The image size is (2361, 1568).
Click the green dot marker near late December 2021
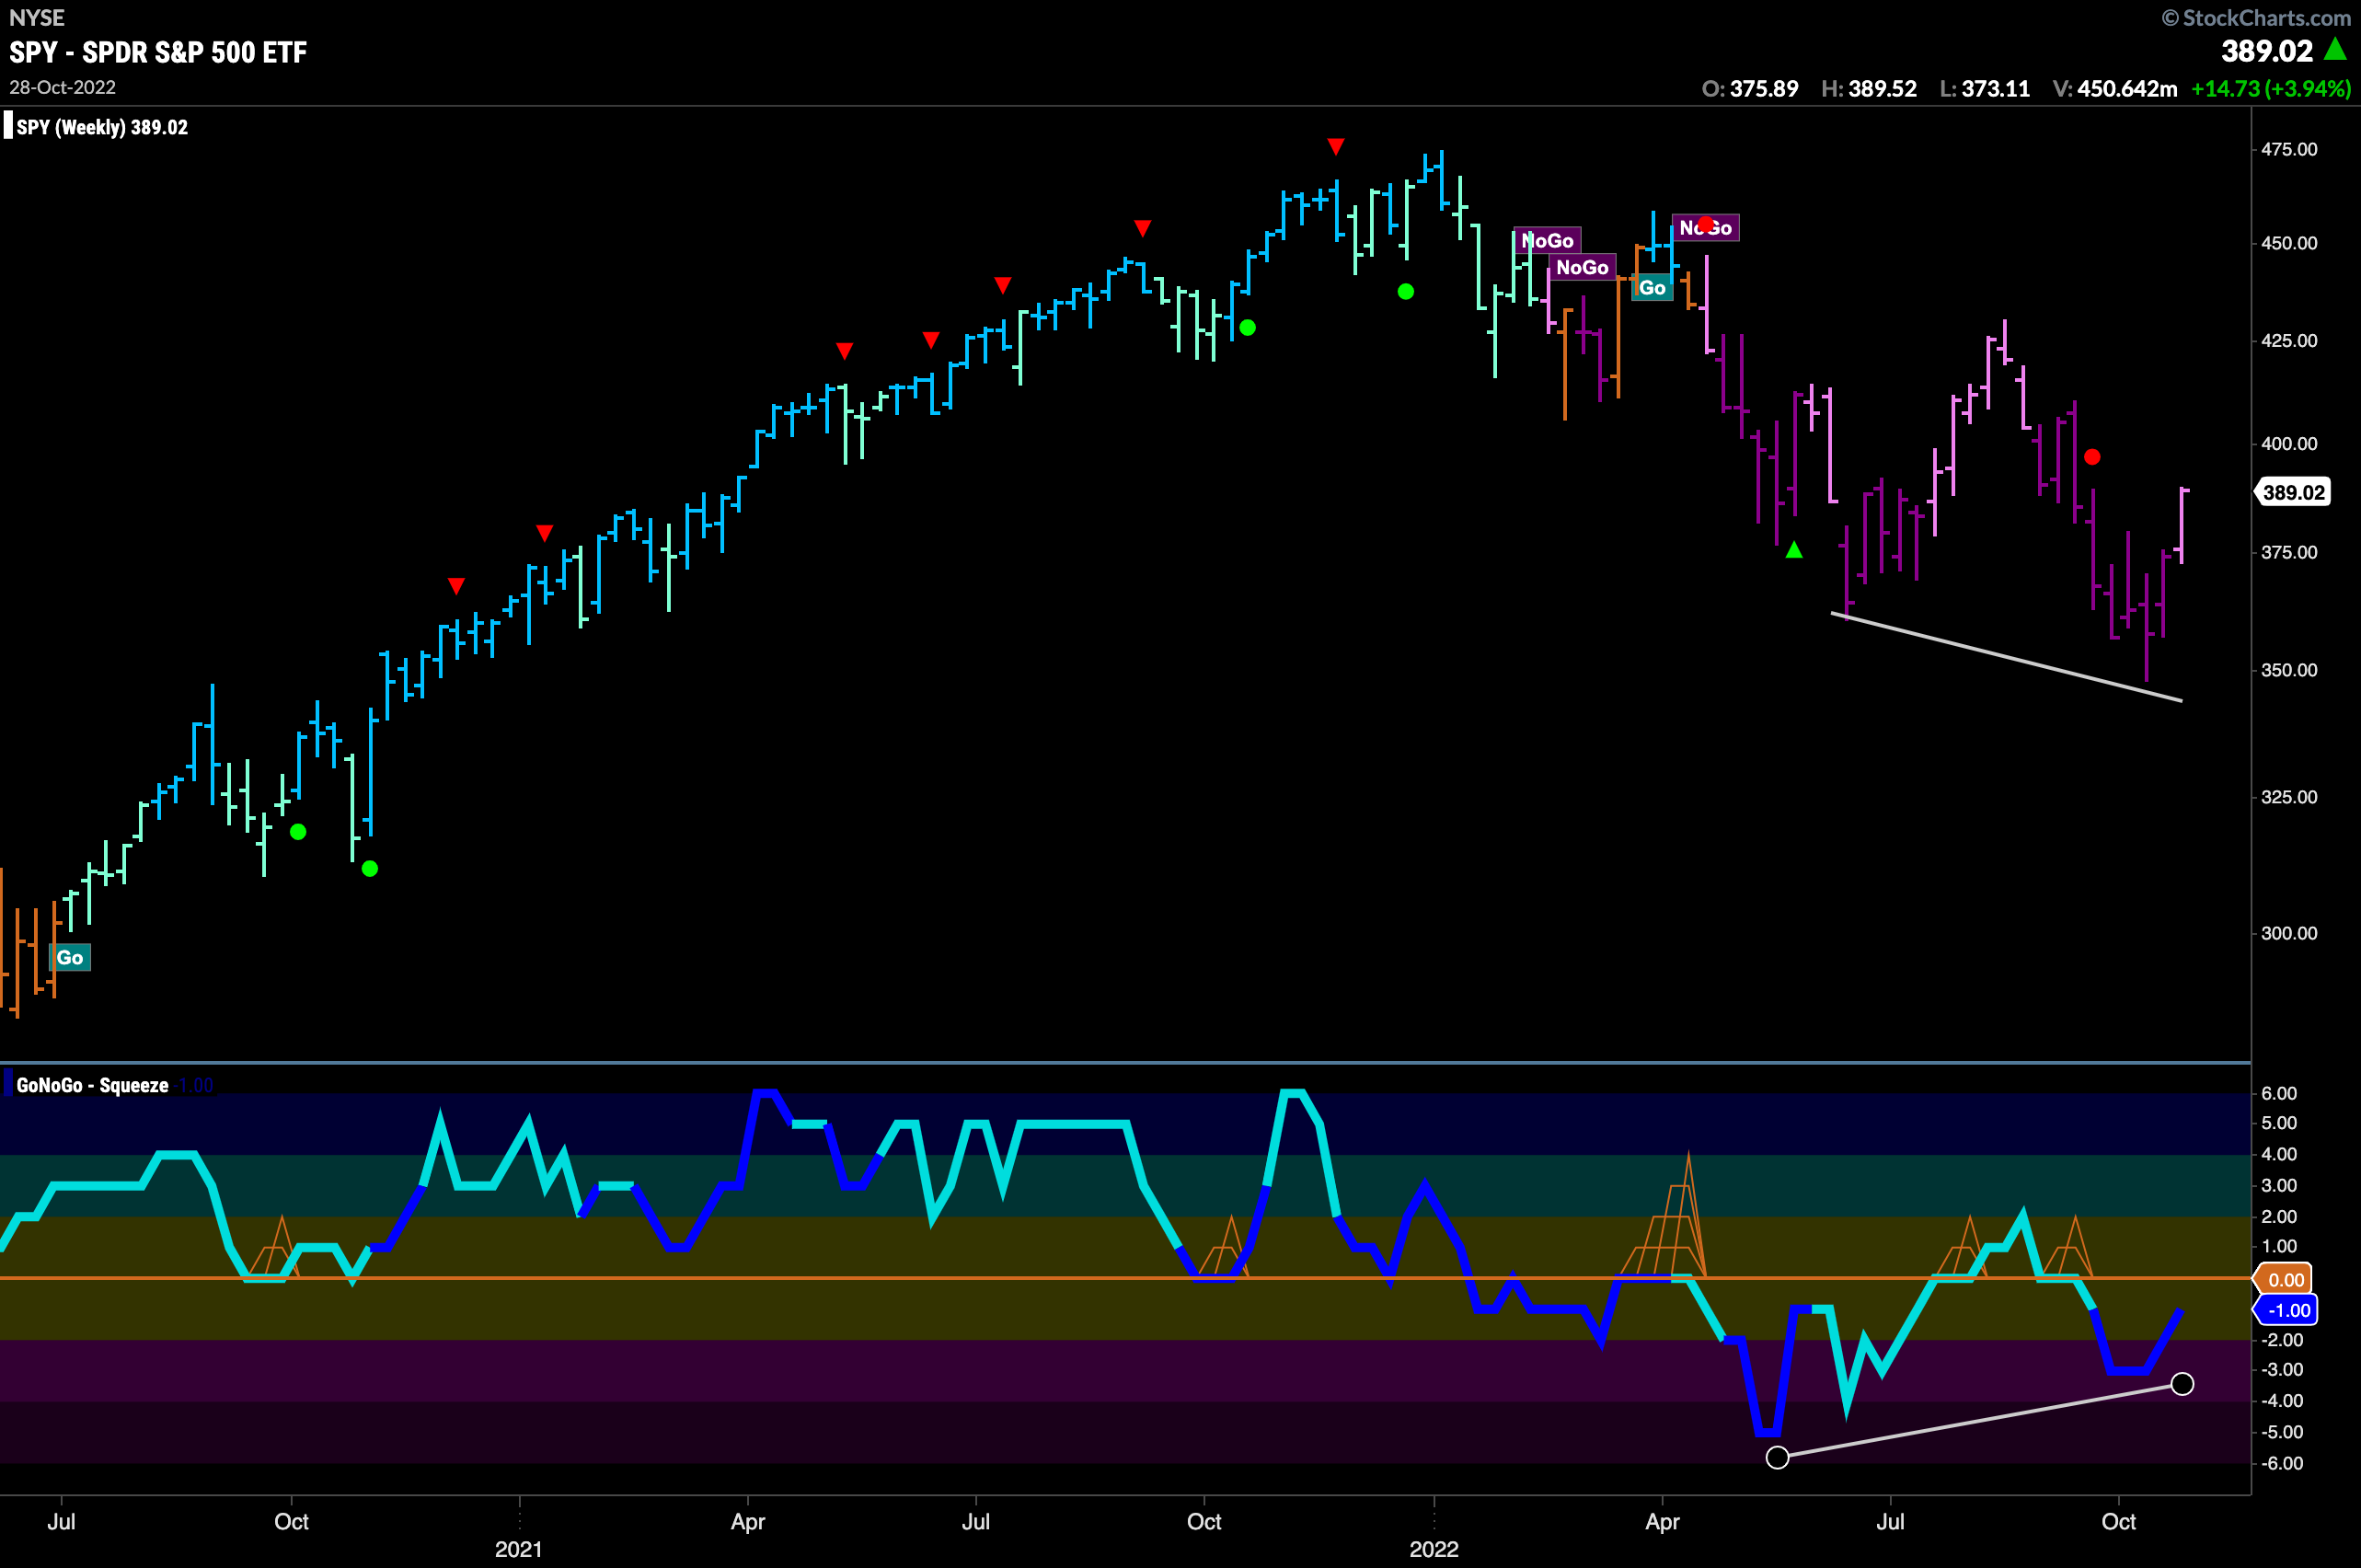(1406, 292)
